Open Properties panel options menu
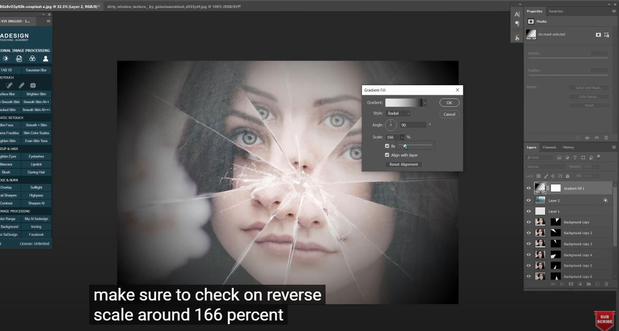 coord(614,12)
